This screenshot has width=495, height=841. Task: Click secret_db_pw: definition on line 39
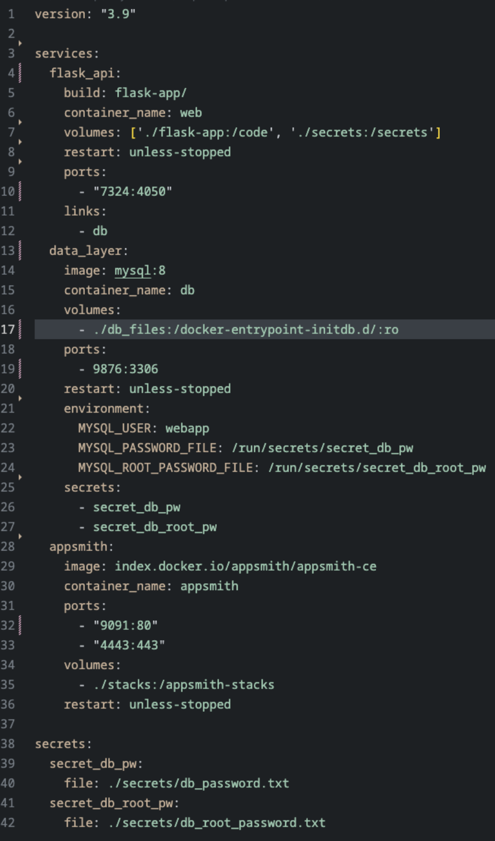pyautogui.click(x=96, y=764)
